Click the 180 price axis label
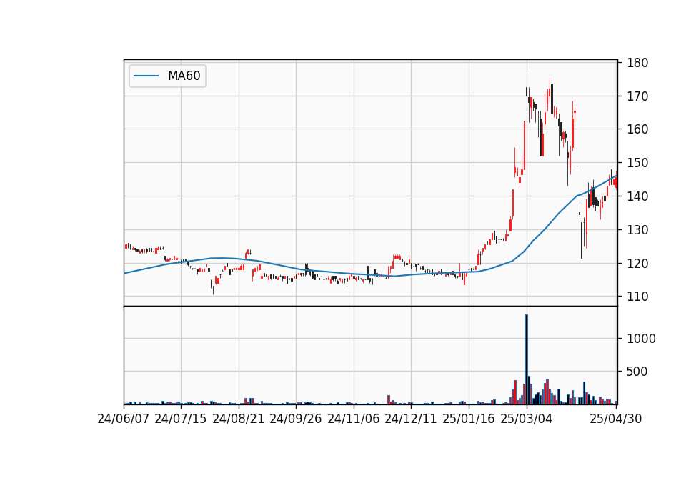Viewport: 686px width, 493px height. [x=638, y=63]
